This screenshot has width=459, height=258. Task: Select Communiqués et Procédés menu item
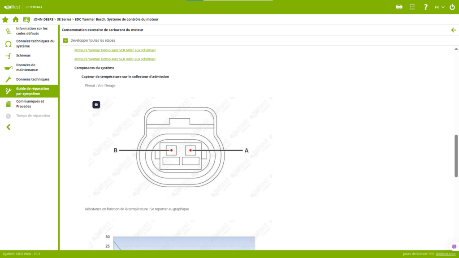pos(30,103)
